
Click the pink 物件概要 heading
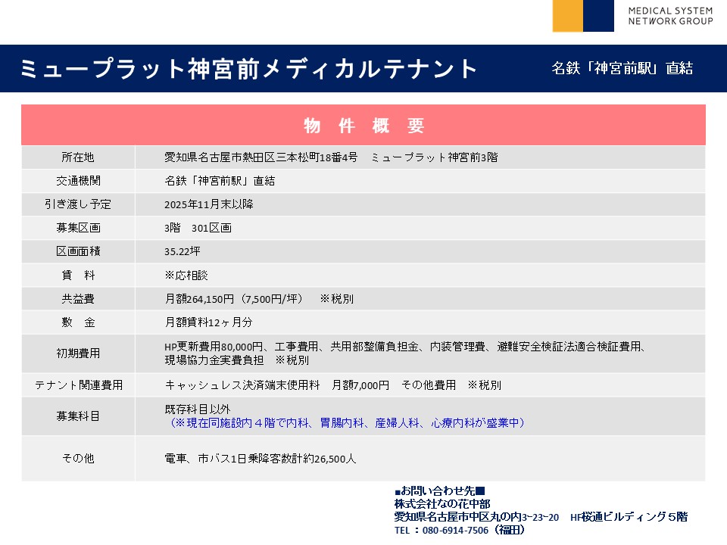point(364,125)
